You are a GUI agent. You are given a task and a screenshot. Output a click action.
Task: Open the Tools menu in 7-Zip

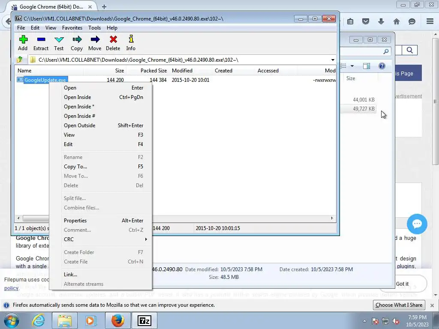pyautogui.click(x=94, y=28)
